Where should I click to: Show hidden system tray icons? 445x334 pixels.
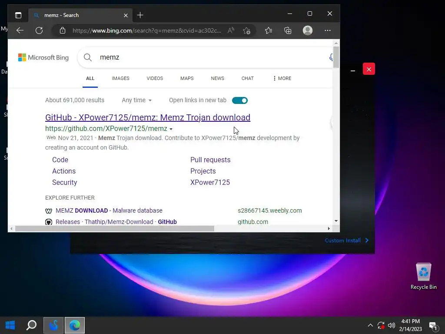click(370, 325)
